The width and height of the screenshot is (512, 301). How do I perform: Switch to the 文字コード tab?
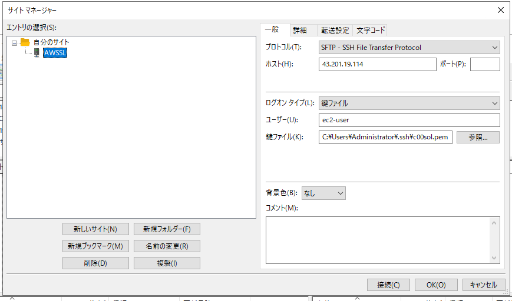(x=371, y=31)
